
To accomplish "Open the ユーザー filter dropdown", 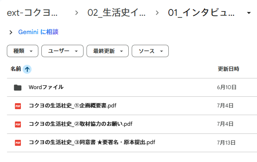I will coord(63,51).
